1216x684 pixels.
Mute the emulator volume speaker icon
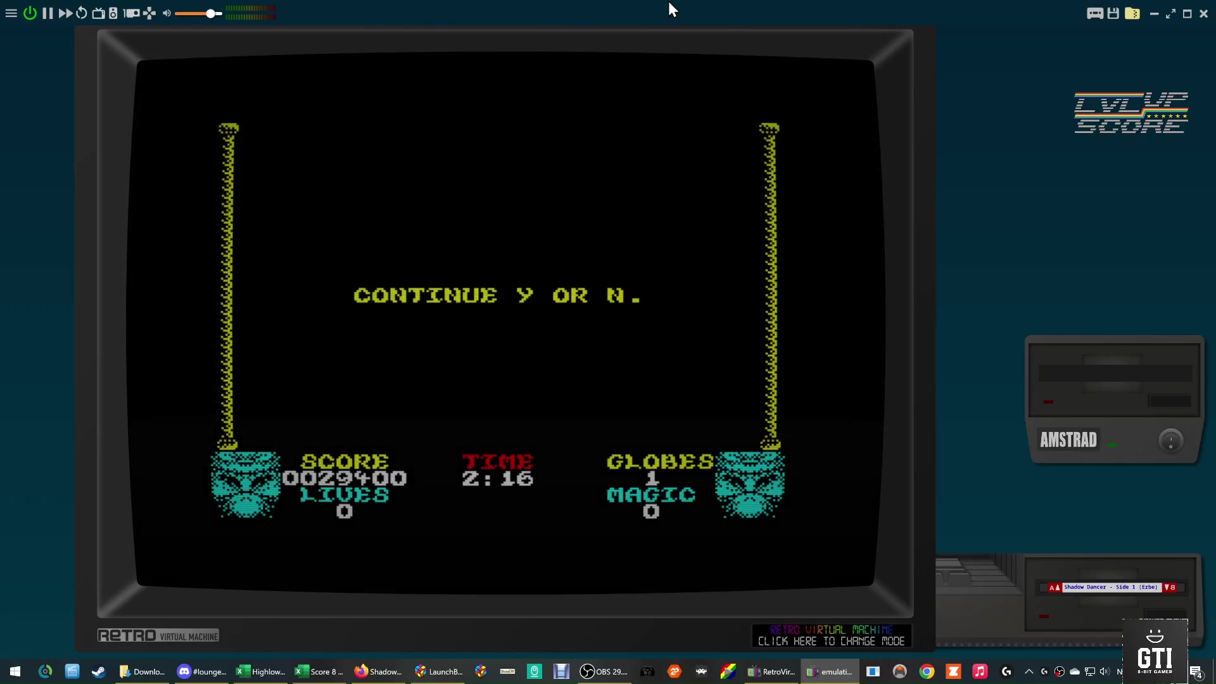click(x=167, y=13)
